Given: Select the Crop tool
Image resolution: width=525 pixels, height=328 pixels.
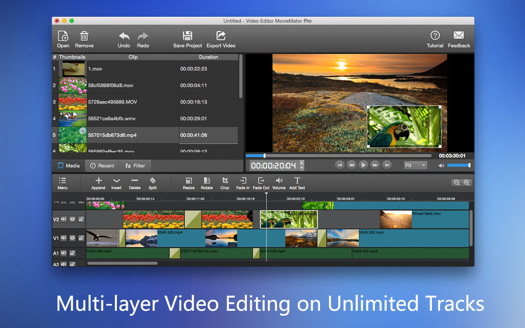Looking at the screenshot, I should point(225,183).
